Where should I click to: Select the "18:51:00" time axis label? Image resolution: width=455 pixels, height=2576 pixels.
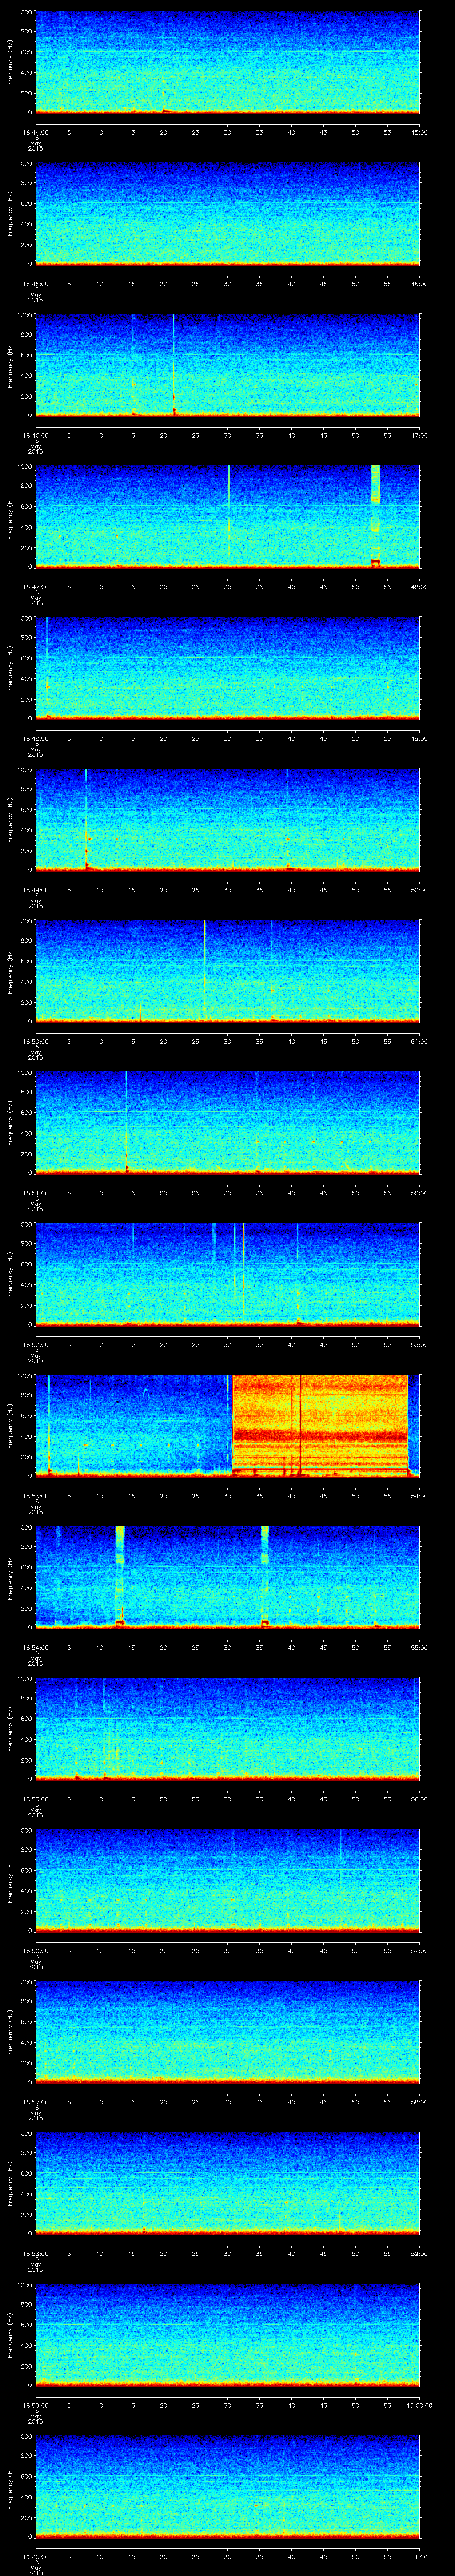click(35, 1193)
